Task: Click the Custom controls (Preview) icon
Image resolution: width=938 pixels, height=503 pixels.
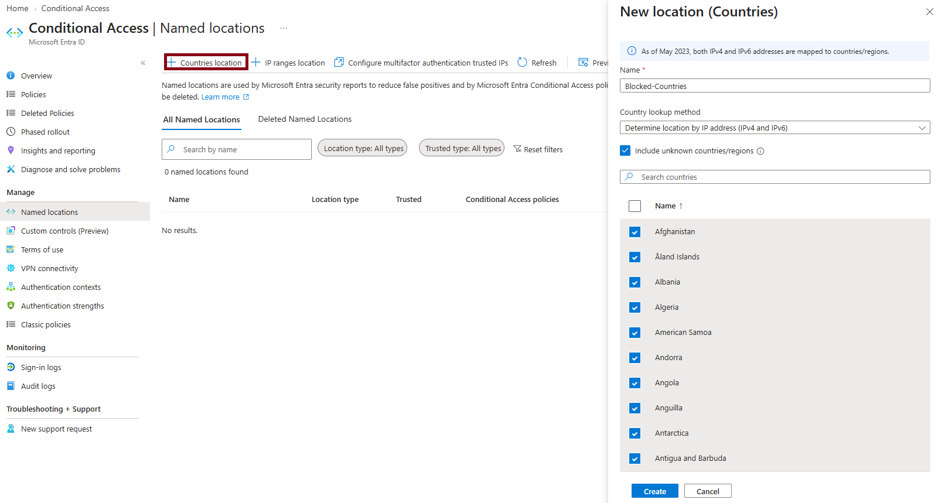Action: [x=11, y=231]
